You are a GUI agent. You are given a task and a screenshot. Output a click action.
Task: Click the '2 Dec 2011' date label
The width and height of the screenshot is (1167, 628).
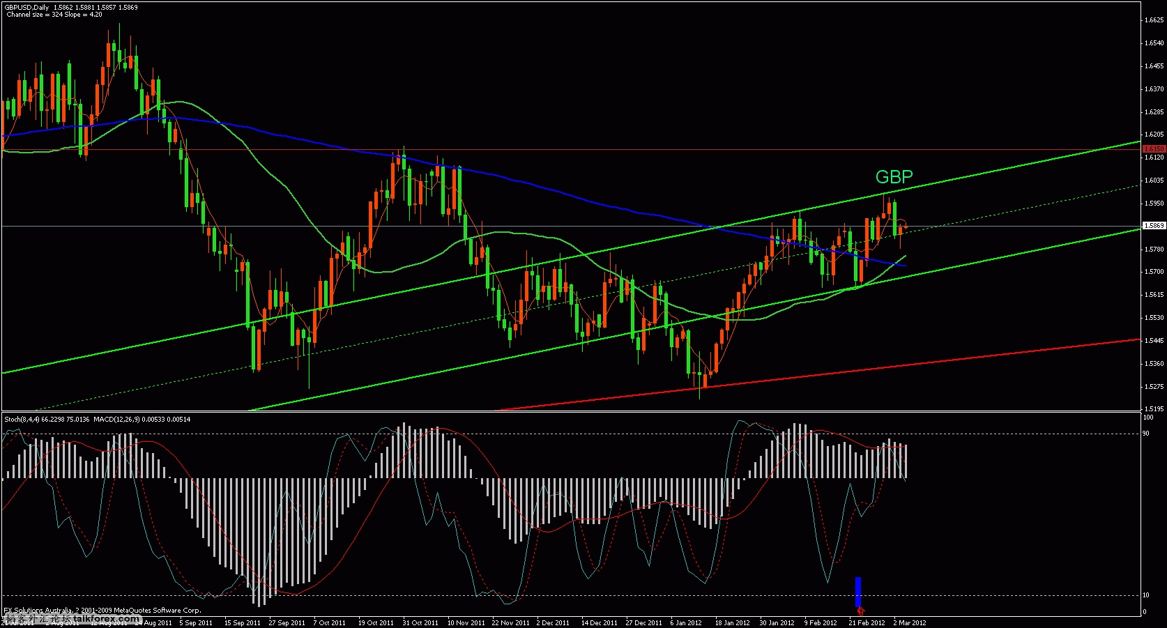pyautogui.click(x=553, y=623)
